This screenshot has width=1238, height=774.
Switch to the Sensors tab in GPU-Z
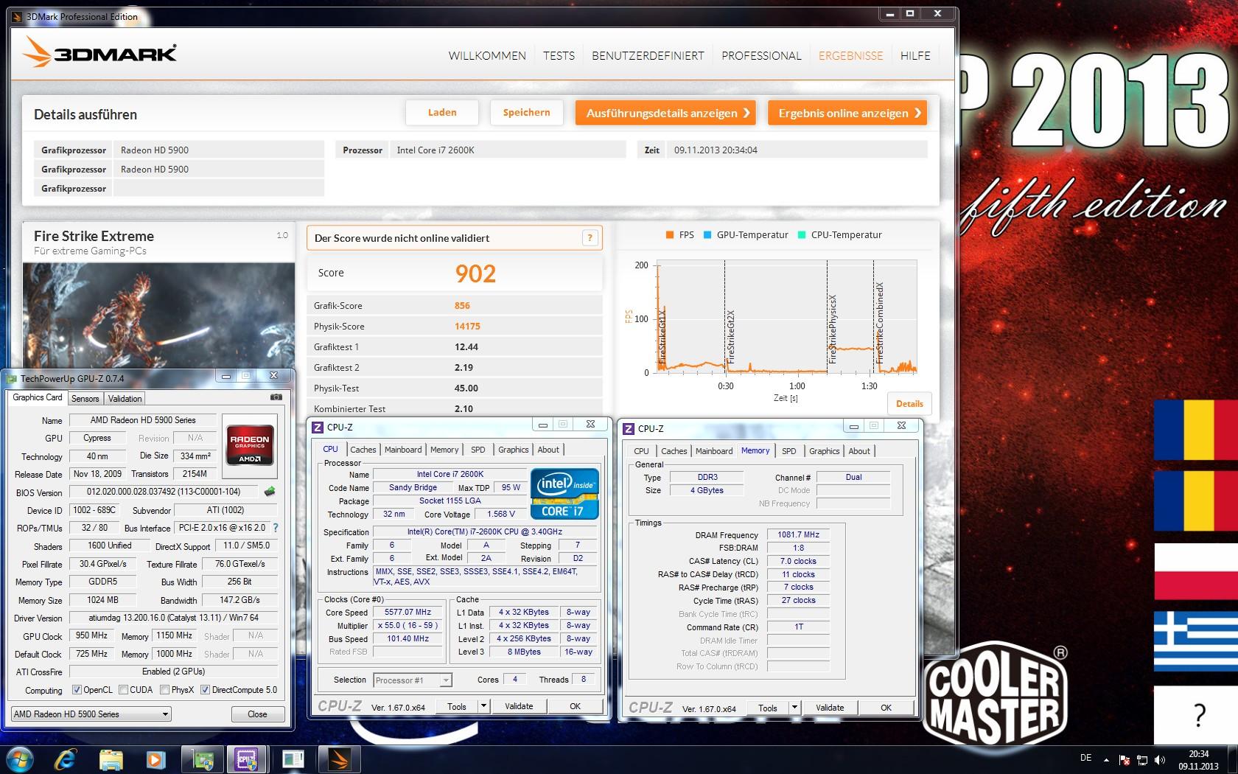[x=85, y=398]
